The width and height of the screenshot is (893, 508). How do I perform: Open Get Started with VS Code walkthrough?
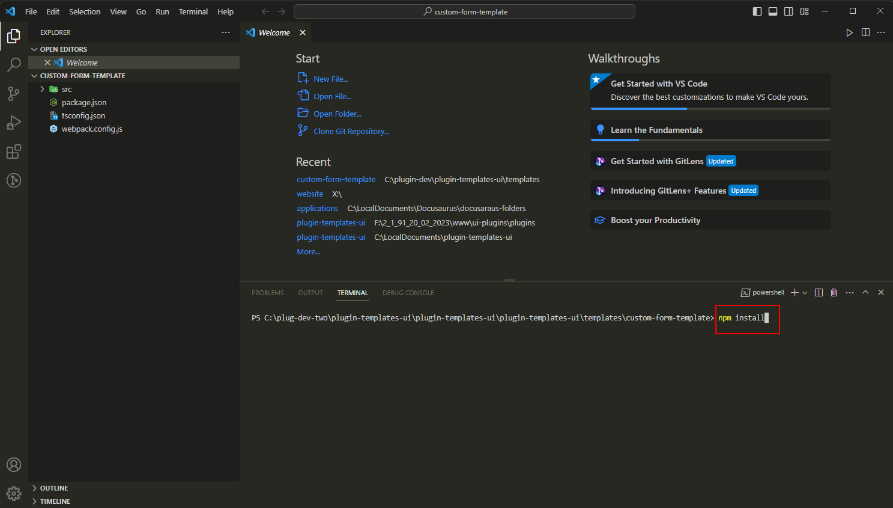710,91
